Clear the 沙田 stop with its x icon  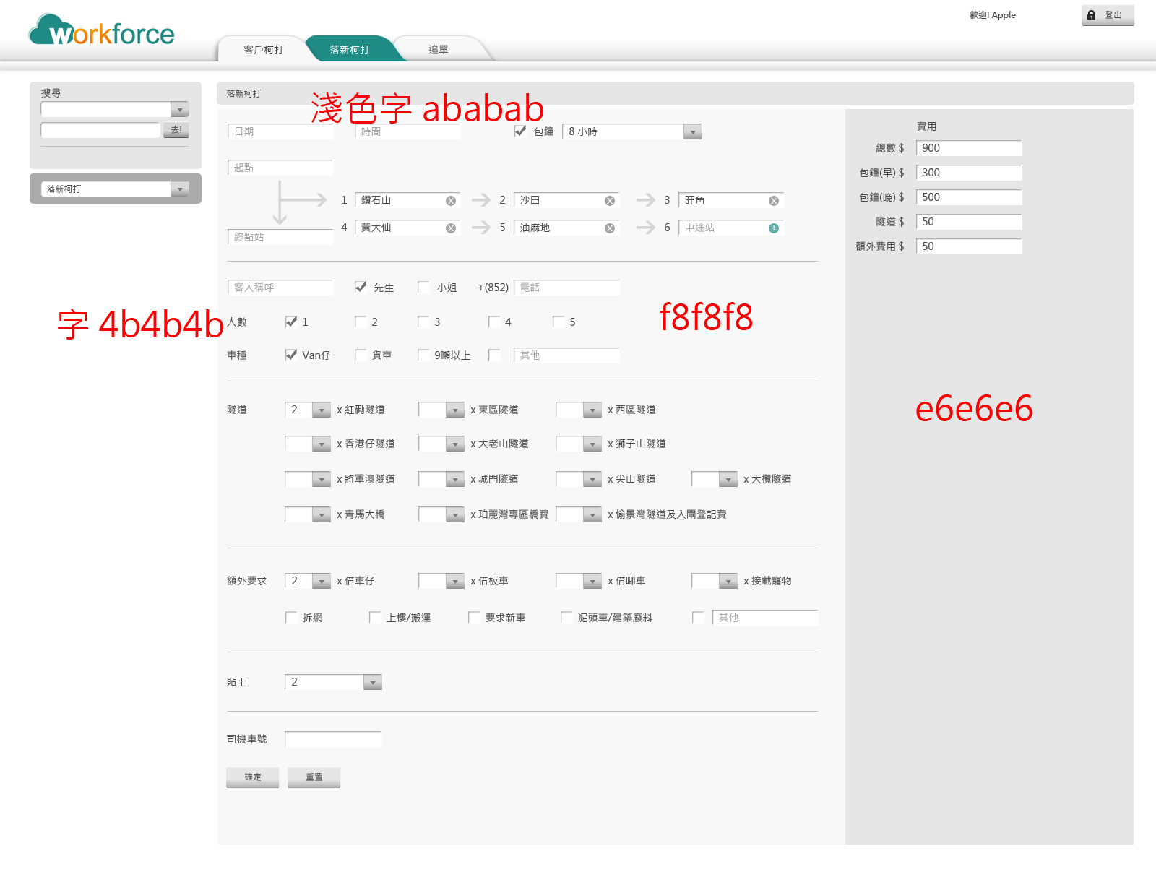tap(610, 201)
